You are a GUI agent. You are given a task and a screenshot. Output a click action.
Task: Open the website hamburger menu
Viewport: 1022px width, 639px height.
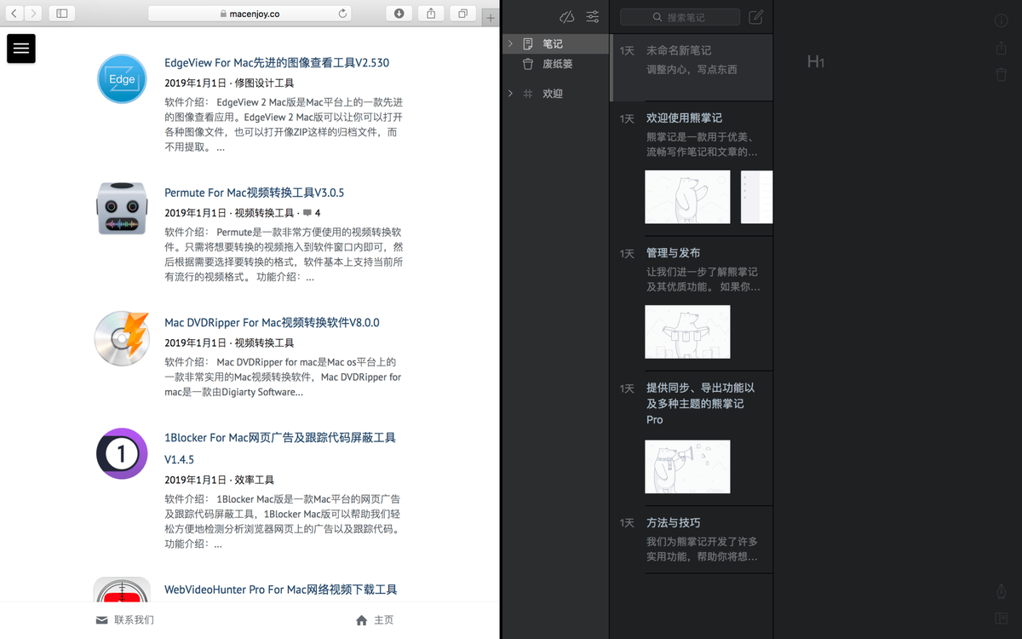21,49
